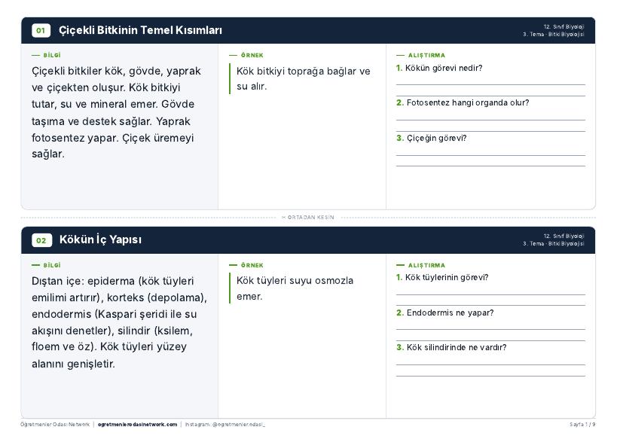This screenshot has height=436, width=617.
Task: Select the heading Çiçekli Bitkinin Temel Kısımları
Action: click(140, 30)
